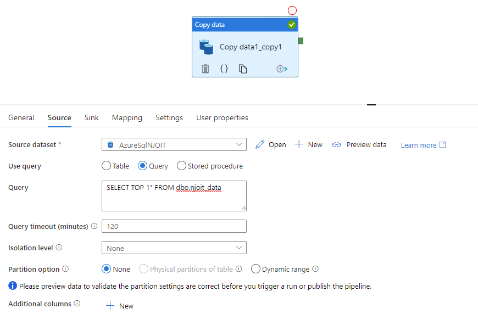Click the Use query label
This screenshot has width=478, height=331.
pyautogui.click(x=25, y=166)
